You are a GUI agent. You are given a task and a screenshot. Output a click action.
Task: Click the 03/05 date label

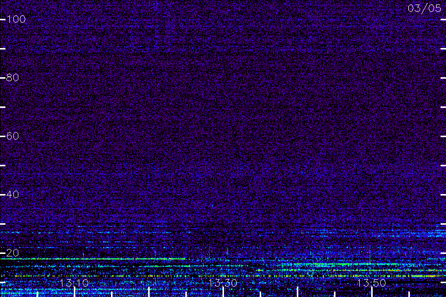424,8
